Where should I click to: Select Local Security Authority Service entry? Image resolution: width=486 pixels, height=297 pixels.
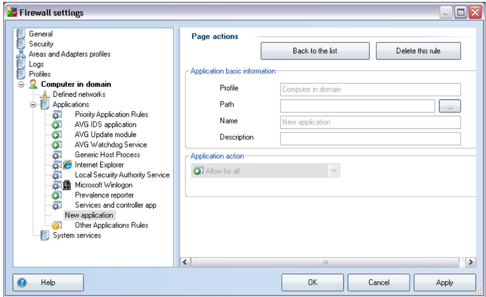tap(122, 175)
